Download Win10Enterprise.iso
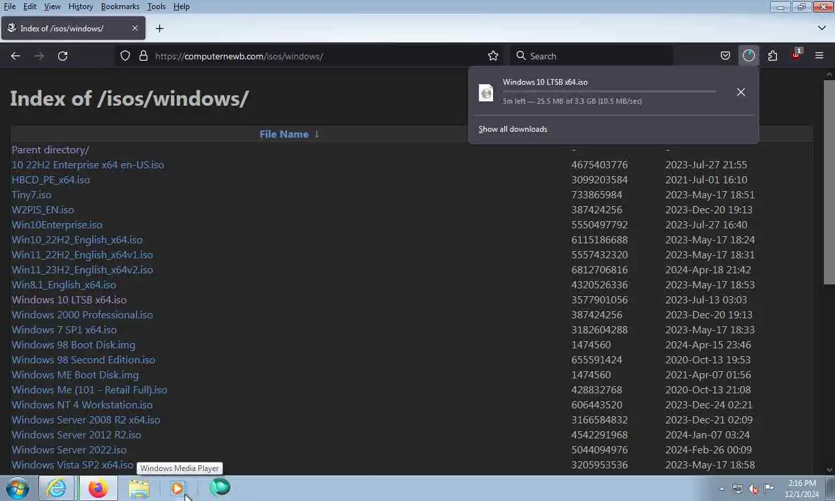Image resolution: width=835 pixels, height=501 pixels. pos(57,224)
